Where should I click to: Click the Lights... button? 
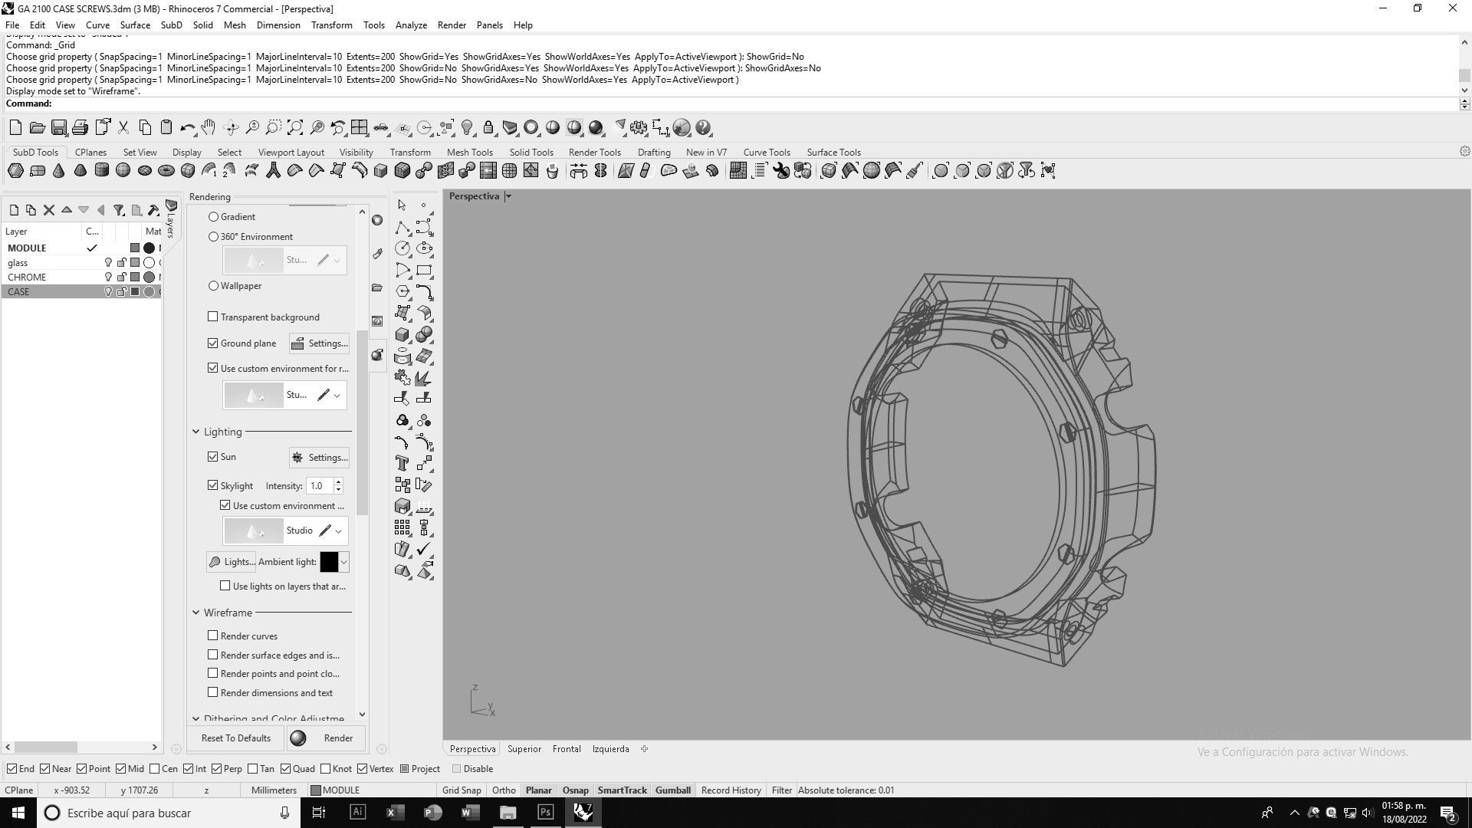pyautogui.click(x=232, y=562)
